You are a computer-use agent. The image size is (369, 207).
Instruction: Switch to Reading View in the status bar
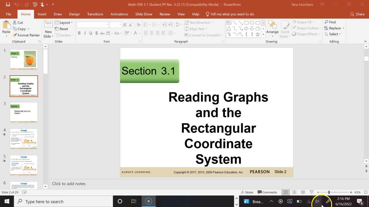pos(303,192)
